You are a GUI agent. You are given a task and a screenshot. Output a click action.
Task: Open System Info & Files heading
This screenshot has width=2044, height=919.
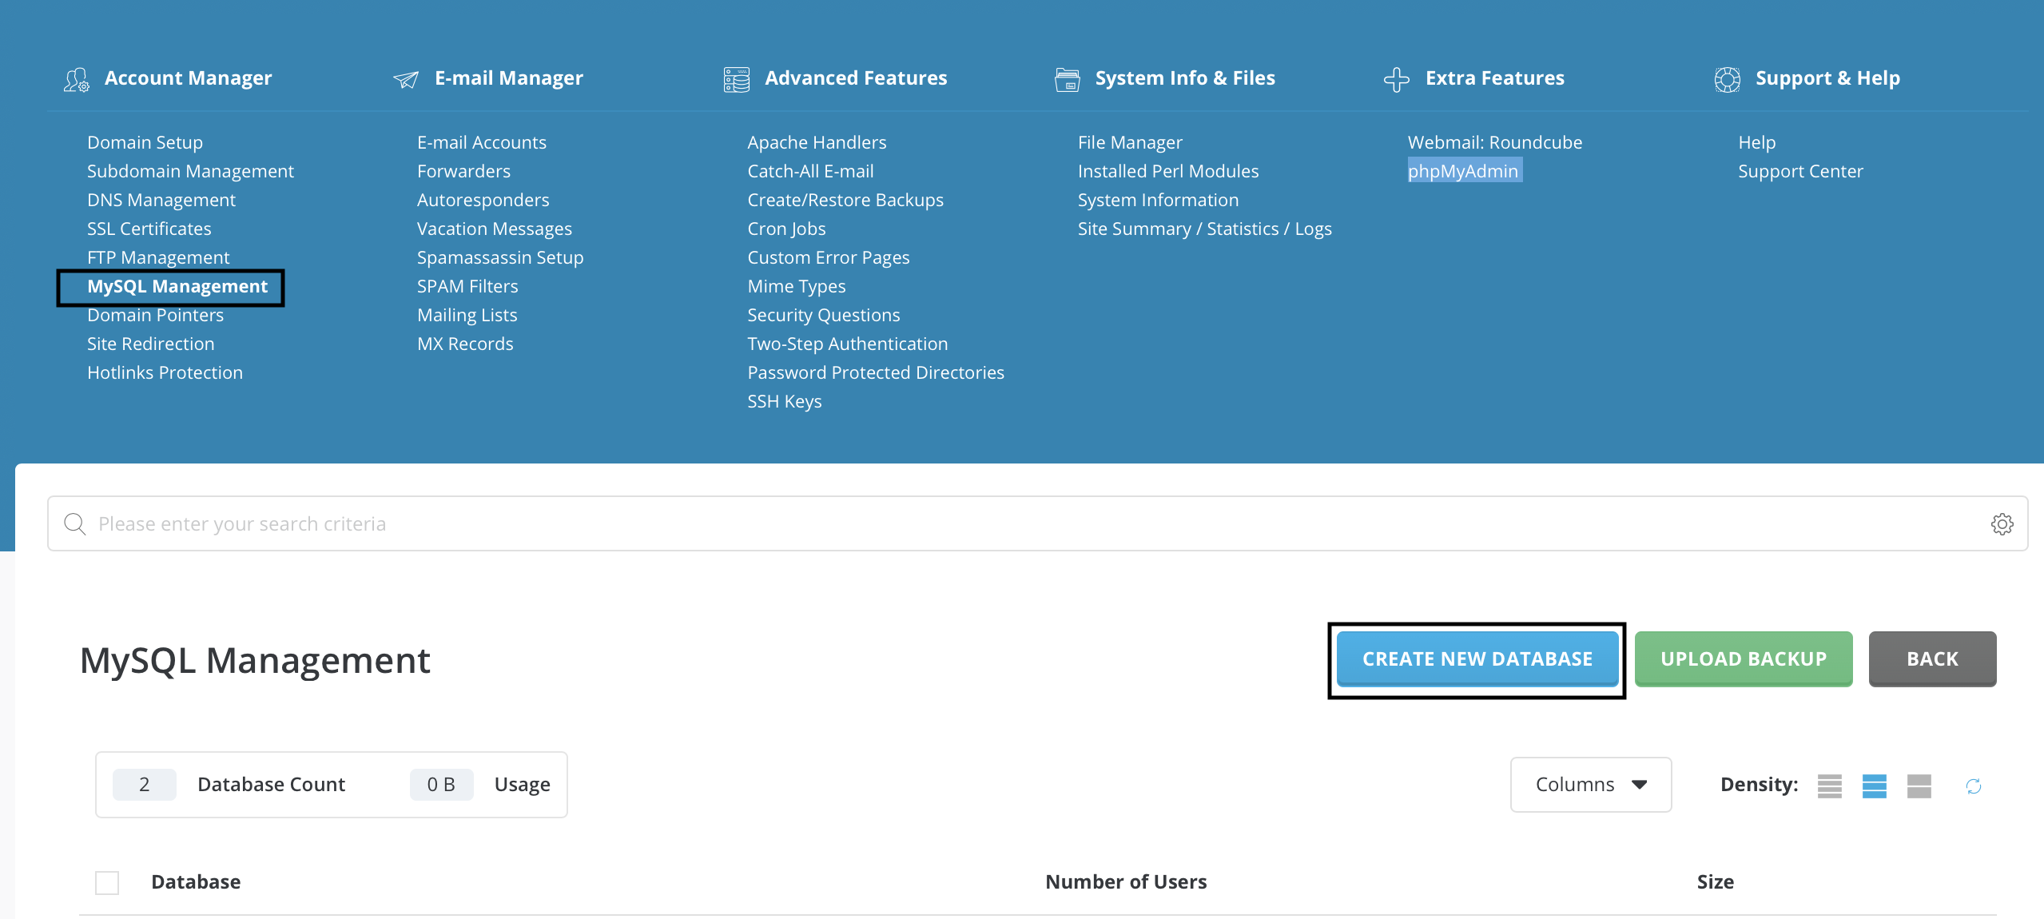[x=1184, y=78]
